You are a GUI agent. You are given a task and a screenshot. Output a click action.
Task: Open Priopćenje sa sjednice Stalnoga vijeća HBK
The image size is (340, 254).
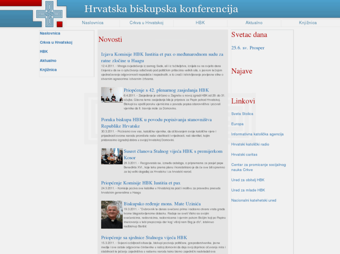point(144,238)
